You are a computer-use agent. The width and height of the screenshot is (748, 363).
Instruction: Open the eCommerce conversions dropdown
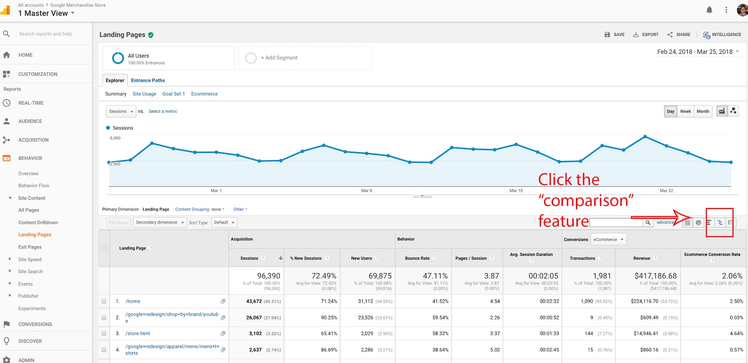click(x=608, y=240)
